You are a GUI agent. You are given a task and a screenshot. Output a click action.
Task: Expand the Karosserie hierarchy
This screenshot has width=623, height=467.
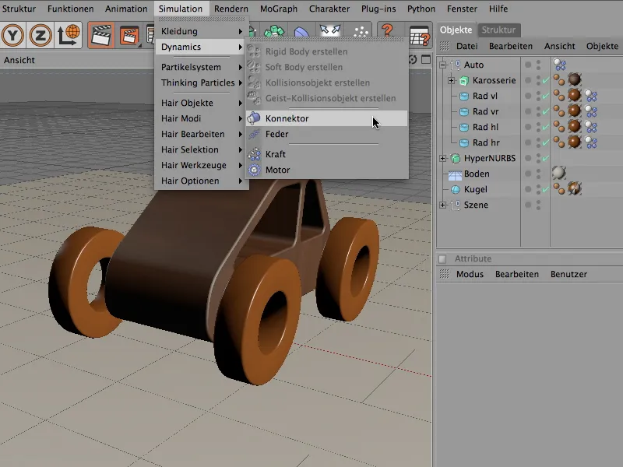pyautogui.click(x=451, y=81)
